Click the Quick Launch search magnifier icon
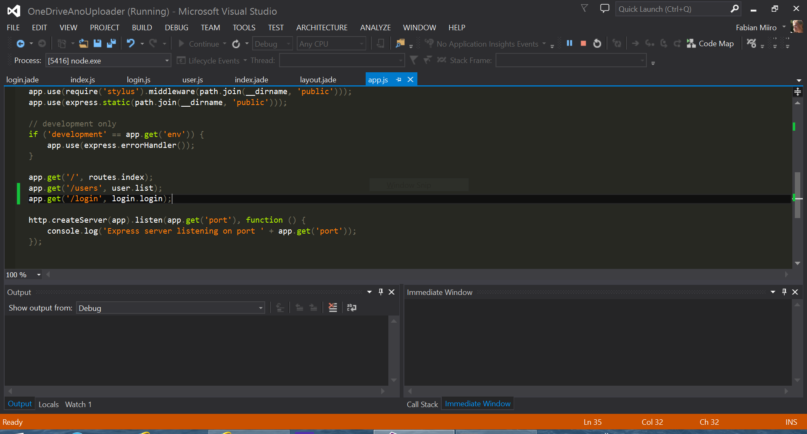 [734, 9]
